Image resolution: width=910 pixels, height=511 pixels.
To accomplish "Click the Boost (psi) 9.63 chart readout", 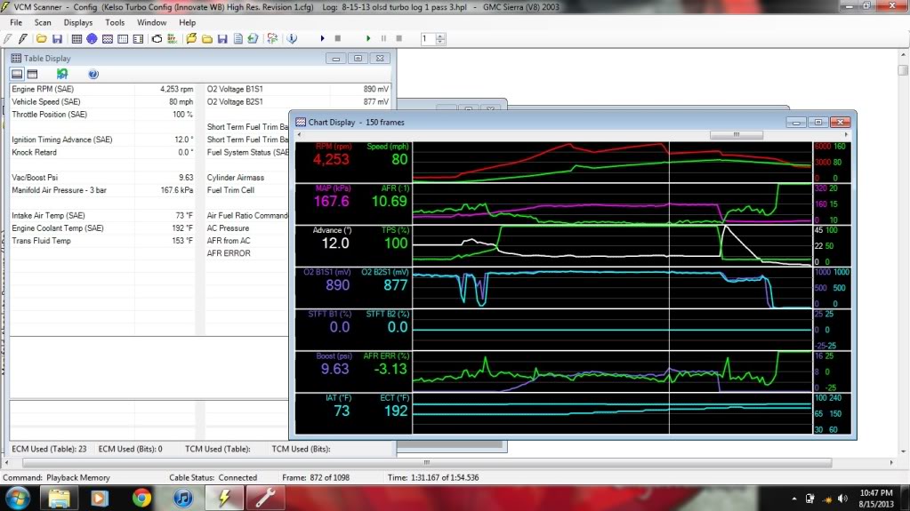I will point(334,369).
